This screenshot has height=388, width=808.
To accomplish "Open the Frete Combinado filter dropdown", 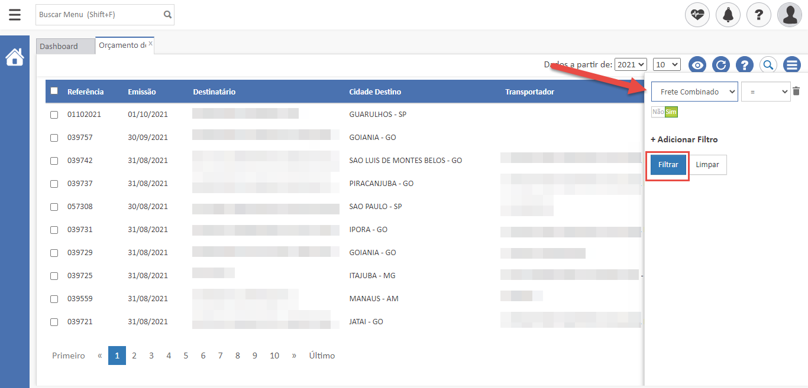I will [694, 92].
